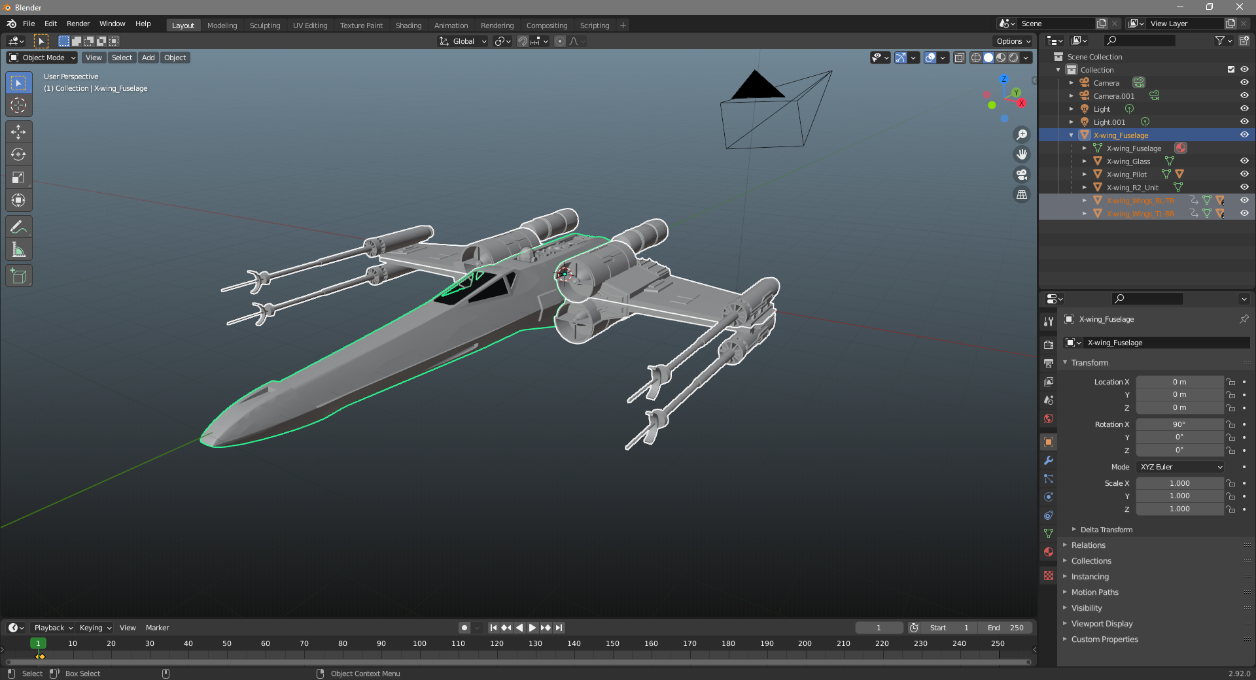
Task: Activate the Scale tool
Action: coord(18,177)
